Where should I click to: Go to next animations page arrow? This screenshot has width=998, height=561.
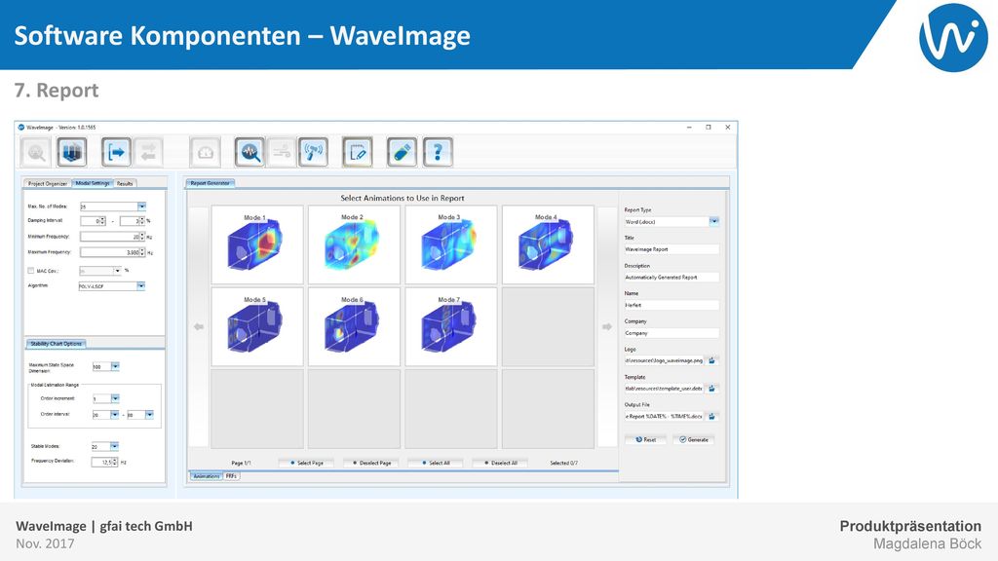[607, 326]
